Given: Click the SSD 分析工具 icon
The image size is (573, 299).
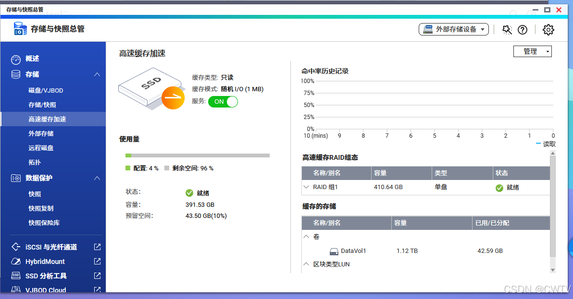Looking at the screenshot, I should 16,275.
